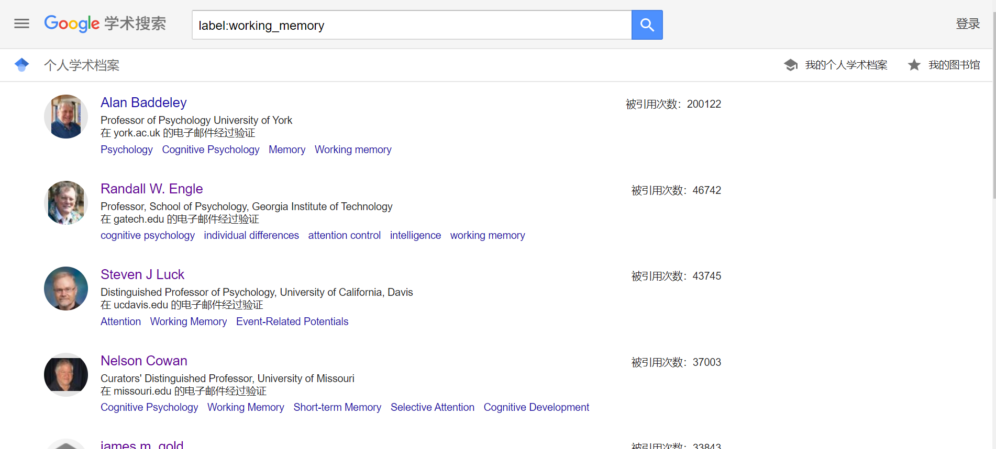Image resolution: width=996 pixels, height=449 pixels.
Task: Click the label:working_memory search field
Action: [x=412, y=25]
